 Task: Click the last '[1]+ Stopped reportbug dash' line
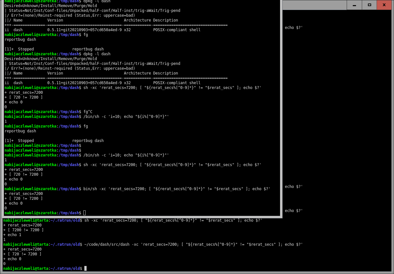coord(54,141)
